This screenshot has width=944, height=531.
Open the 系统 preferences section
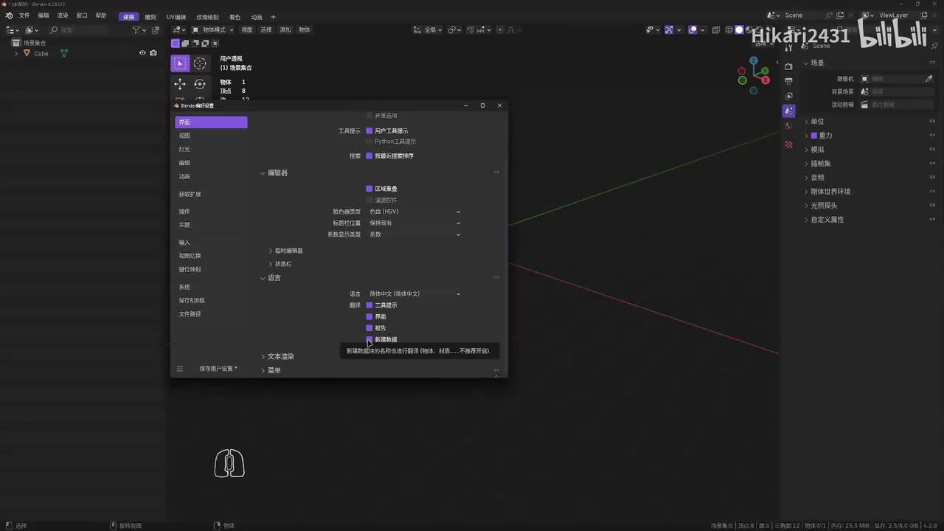[211, 287]
